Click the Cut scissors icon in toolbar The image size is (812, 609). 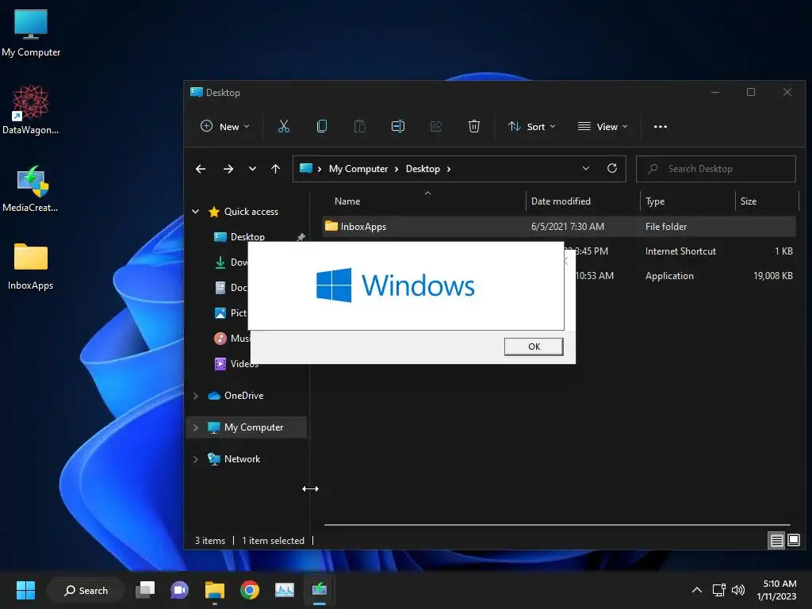coord(284,126)
